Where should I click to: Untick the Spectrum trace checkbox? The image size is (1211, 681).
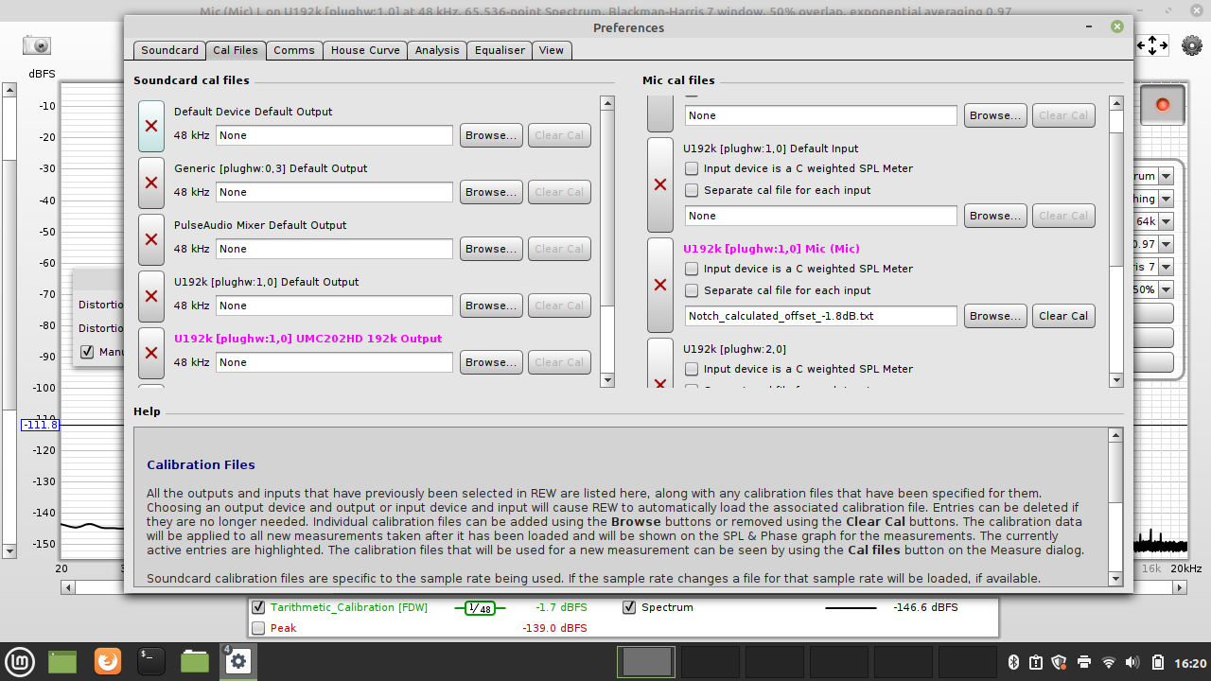point(629,607)
